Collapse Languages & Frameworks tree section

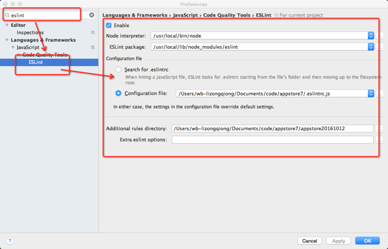click(x=7, y=40)
